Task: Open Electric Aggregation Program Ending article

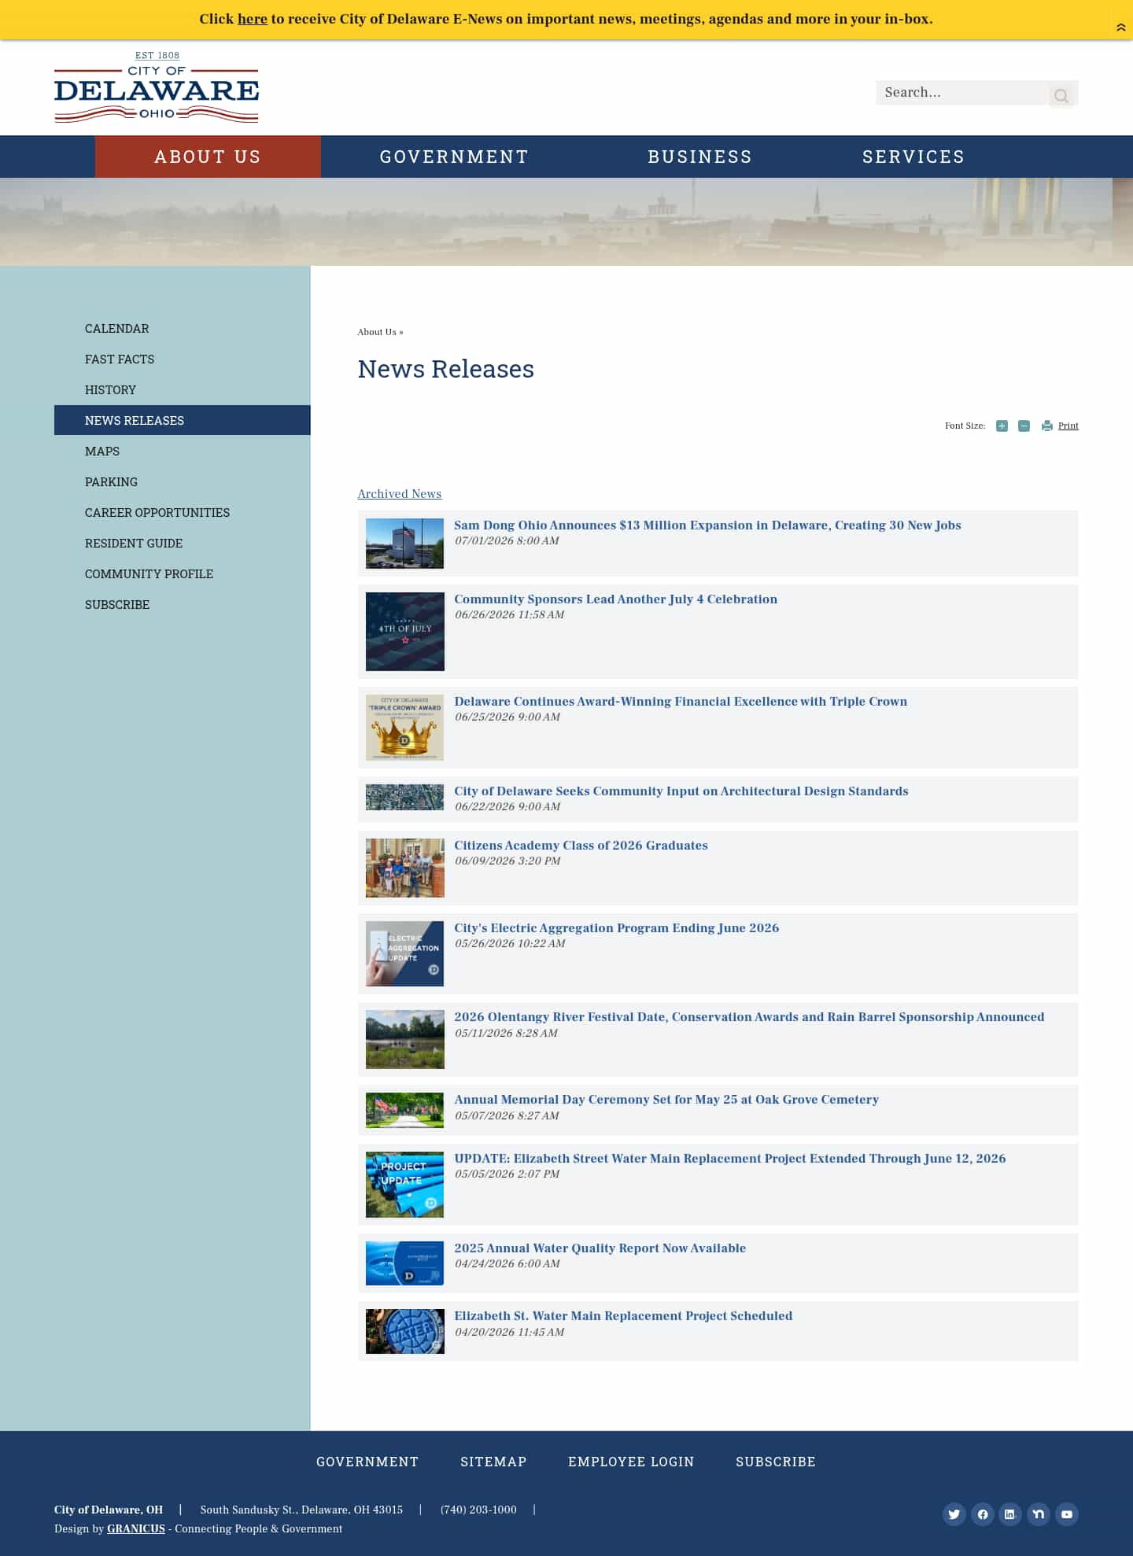Action: [x=616, y=928]
